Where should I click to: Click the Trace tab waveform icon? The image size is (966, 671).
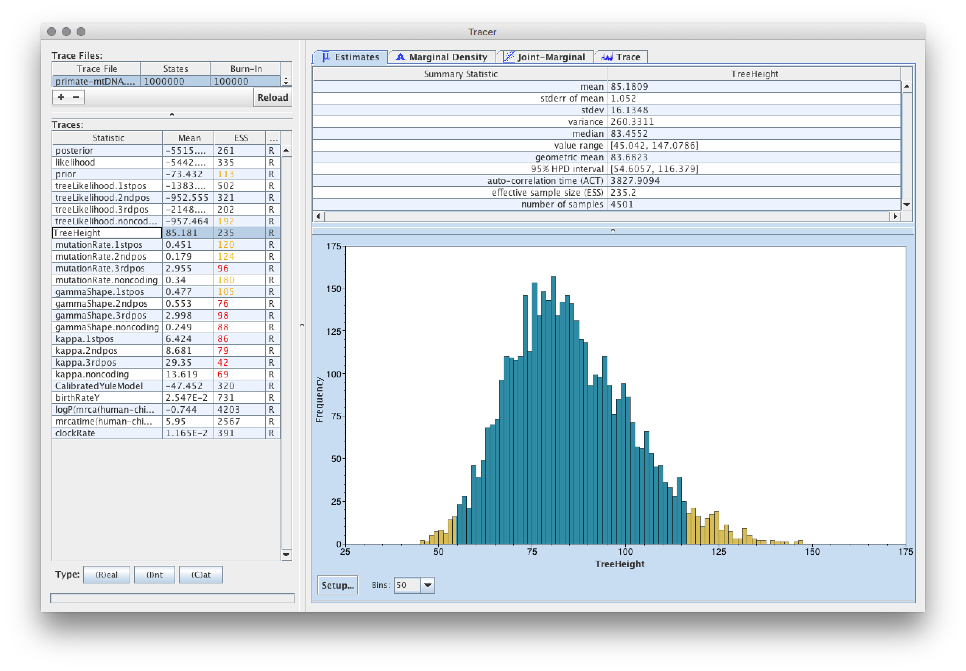[607, 57]
